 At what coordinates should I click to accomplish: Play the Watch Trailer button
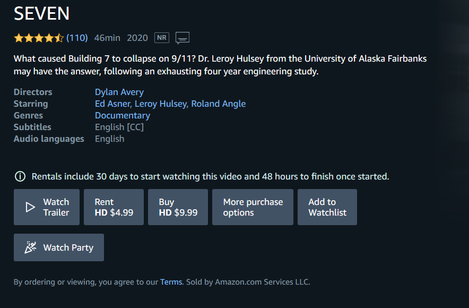tap(47, 207)
